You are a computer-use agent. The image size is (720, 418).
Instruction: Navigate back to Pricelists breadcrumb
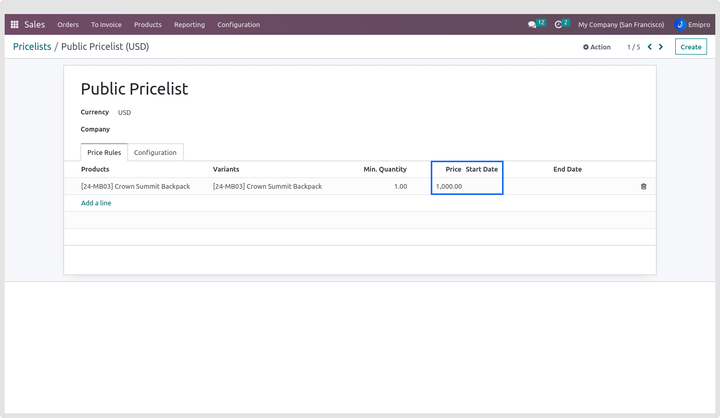tap(32, 47)
